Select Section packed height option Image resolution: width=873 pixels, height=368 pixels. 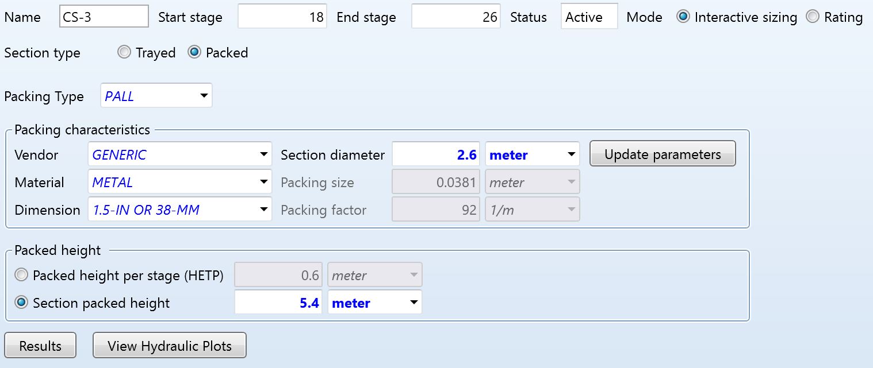[x=21, y=303]
